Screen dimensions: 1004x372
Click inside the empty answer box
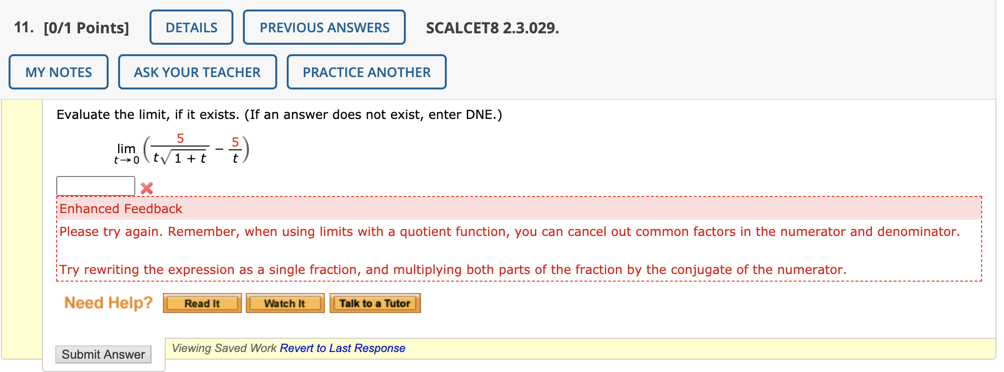coord(94,186)
